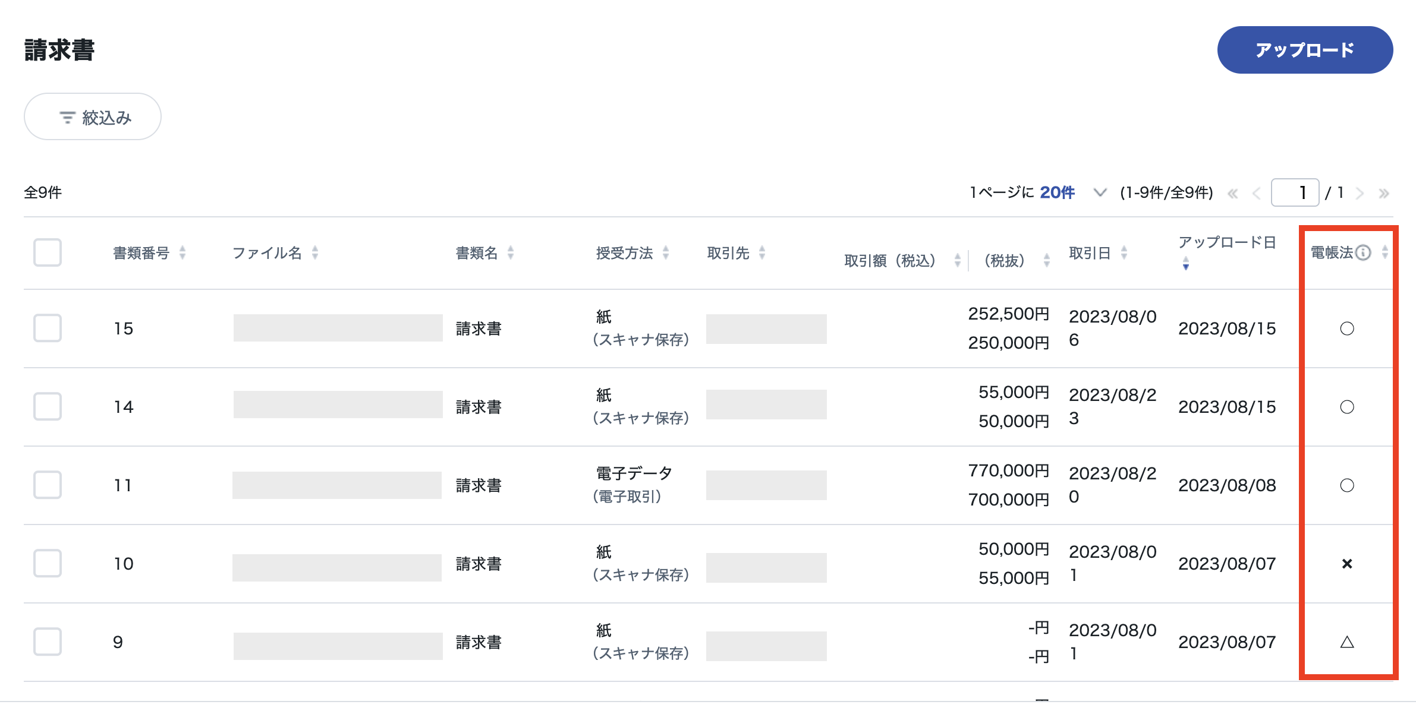Image resolution: width=1416 pixels, height=714 pixels.
Task: Click the 700,000円 tax-excluded amount
Action: pyautogui.click(x=1009, y=500)
